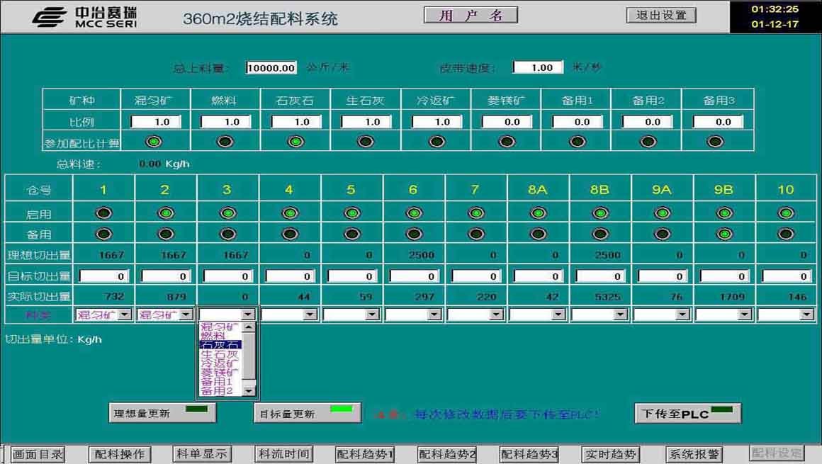Click the down arrow on the dropdown scrollbar
Screen dimensions: 822x464
(247, 390)
